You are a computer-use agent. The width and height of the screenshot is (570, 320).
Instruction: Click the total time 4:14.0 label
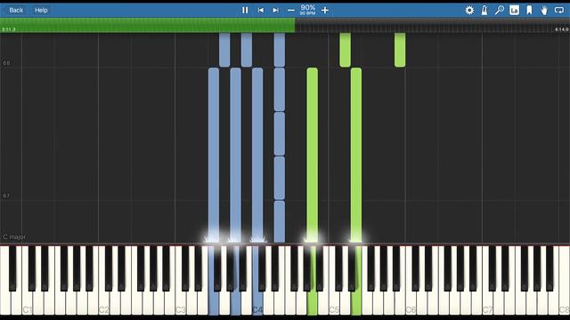pos(562,29)
